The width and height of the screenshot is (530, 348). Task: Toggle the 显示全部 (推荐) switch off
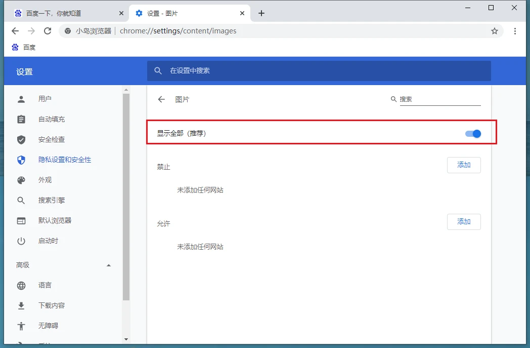click(x=473, y=134)
